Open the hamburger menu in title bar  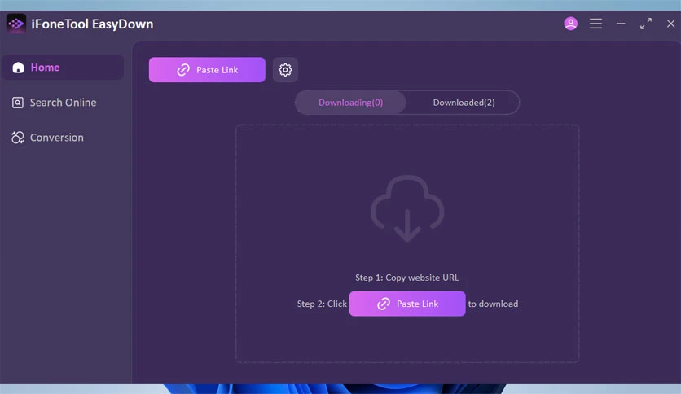tap(596, 24)
